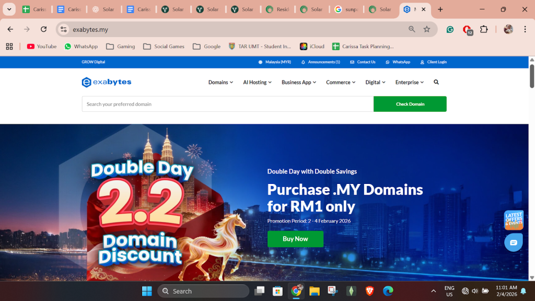Open Announcements (1) link
The image size is (535, 301).
[321, 62]
